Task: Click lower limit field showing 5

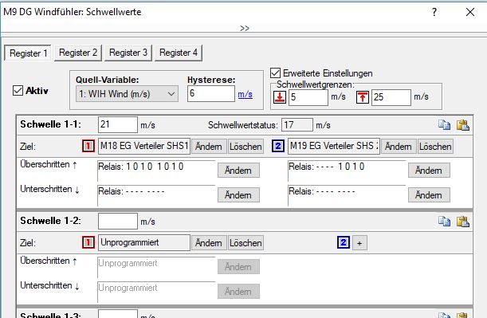Action: tap(308, 97)
